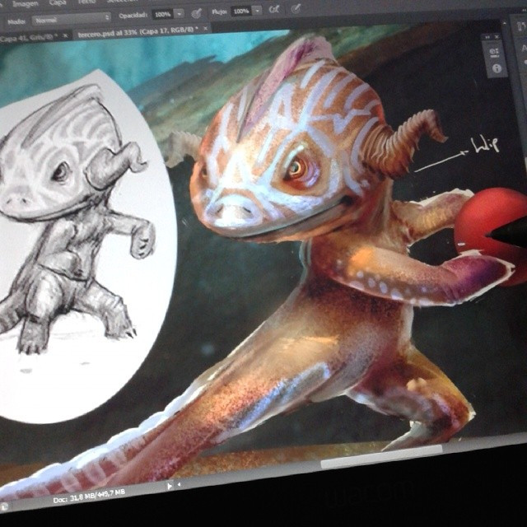Click the Opacidad value field
527x527 pixels.
click(x=163, y=14)
